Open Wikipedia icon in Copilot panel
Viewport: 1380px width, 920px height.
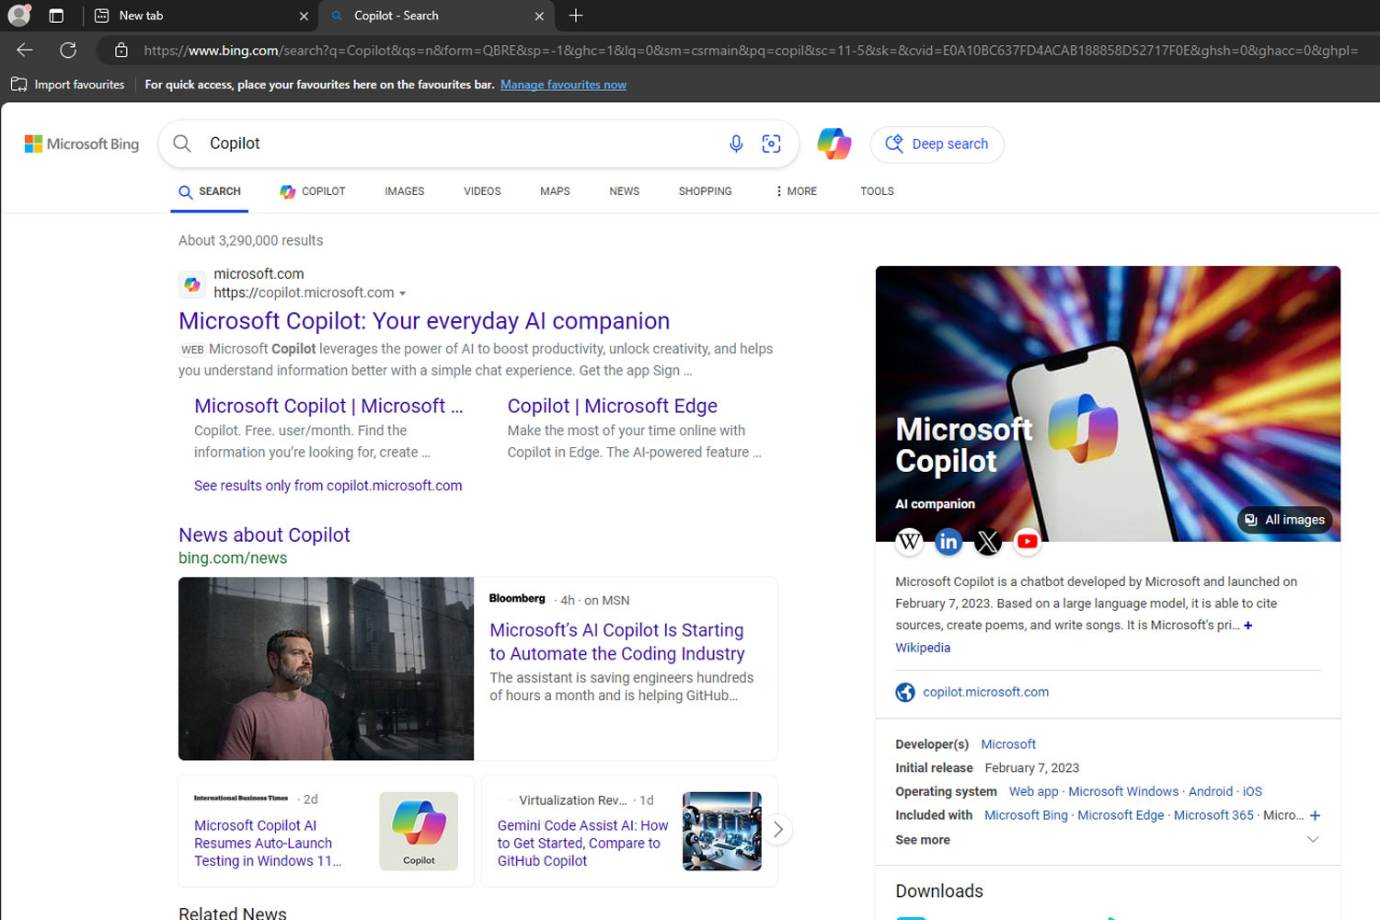coord(910,542)
